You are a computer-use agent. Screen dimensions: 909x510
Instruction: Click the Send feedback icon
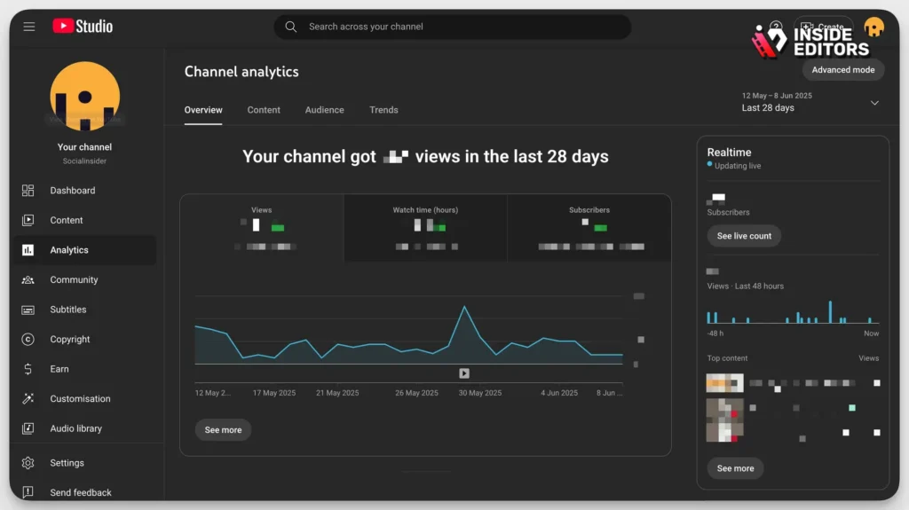[28, 492]
